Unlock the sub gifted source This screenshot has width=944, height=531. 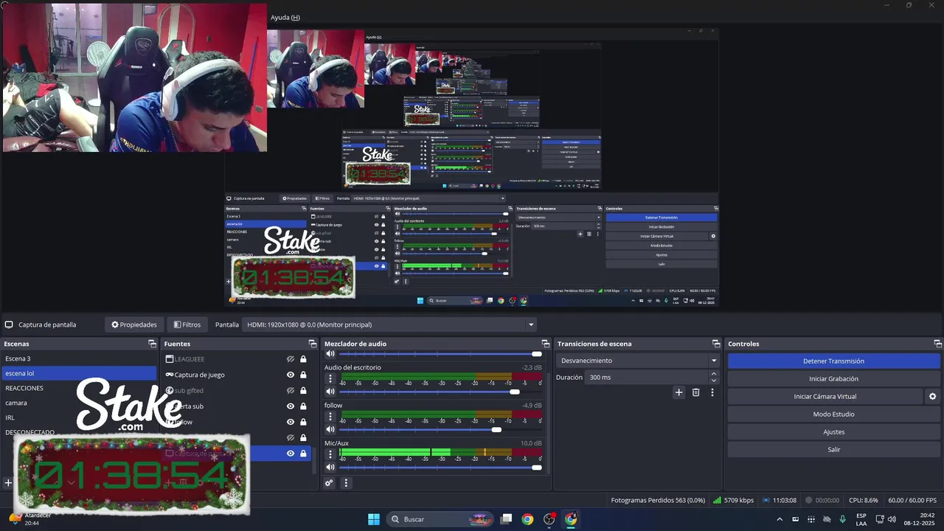[x=303, y=391]
